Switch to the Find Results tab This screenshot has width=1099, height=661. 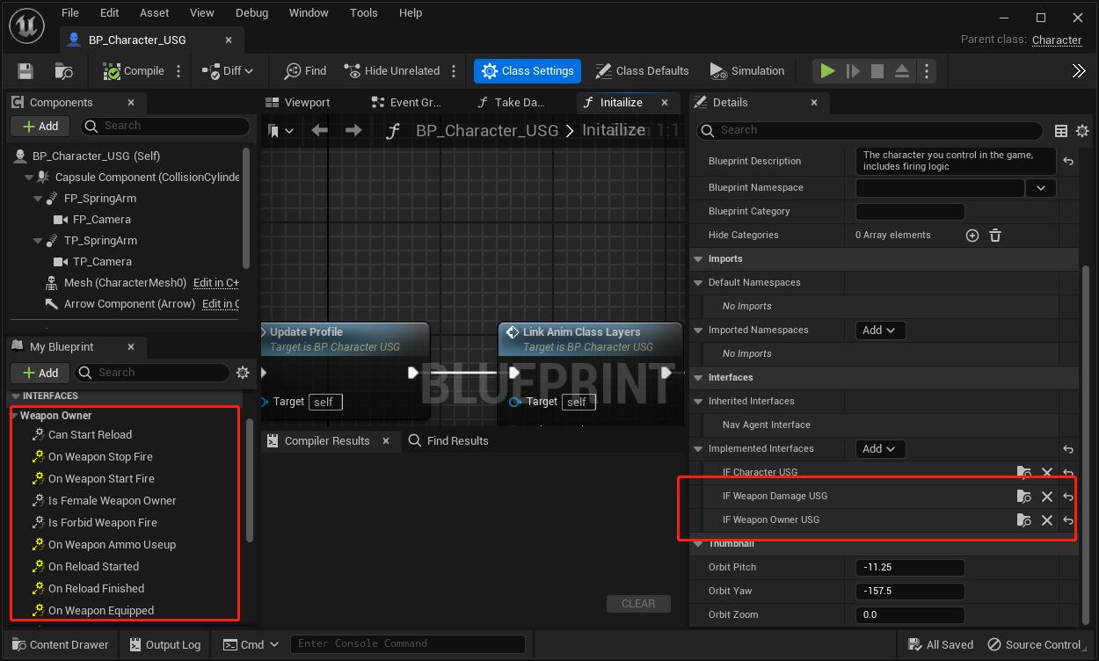click(x=448, y=441)
